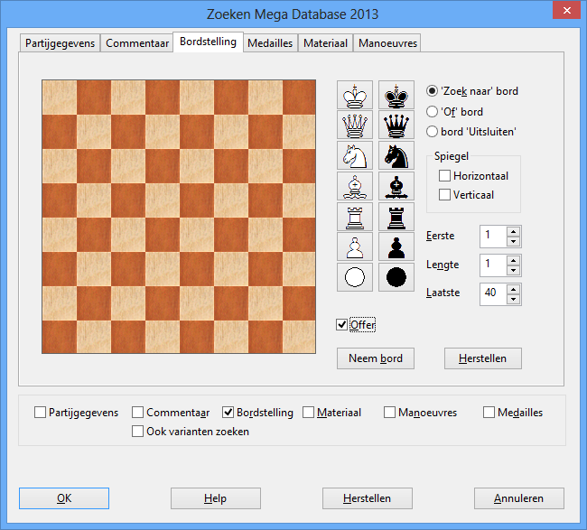
Task: Select the black queen piece
Action: pyautogui.click(x=396, y=125)
